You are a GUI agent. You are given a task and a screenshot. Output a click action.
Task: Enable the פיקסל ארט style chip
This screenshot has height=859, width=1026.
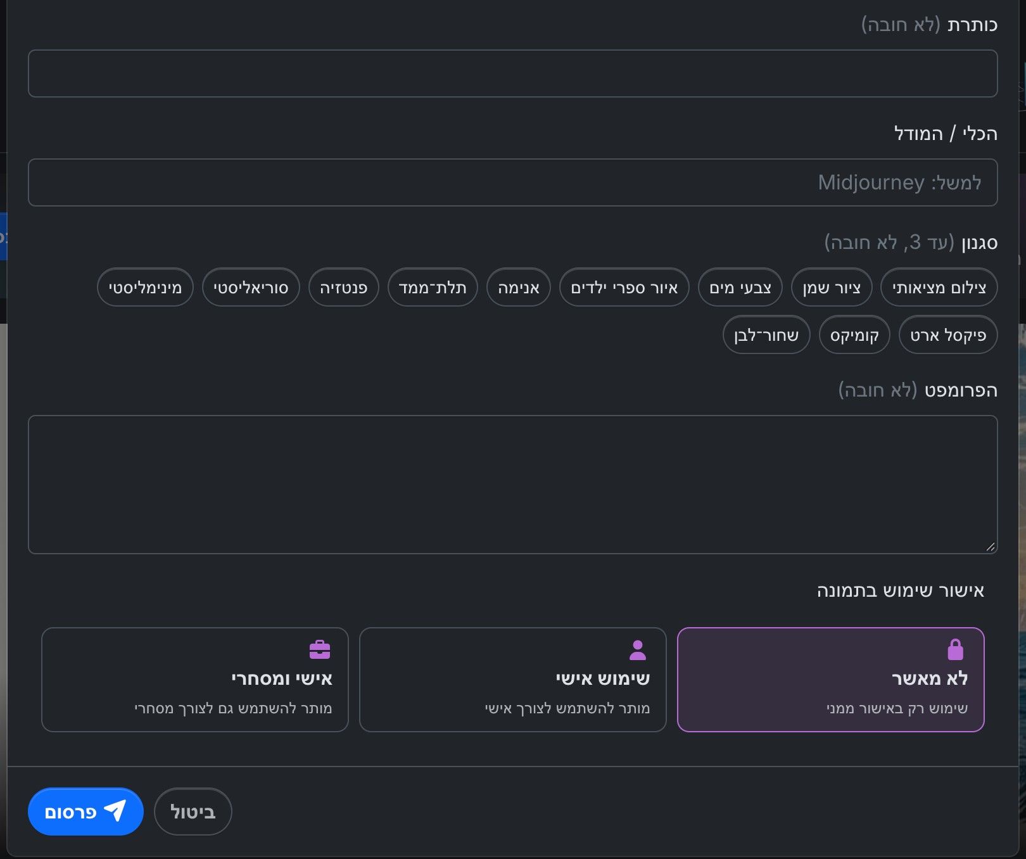point(948,334)
